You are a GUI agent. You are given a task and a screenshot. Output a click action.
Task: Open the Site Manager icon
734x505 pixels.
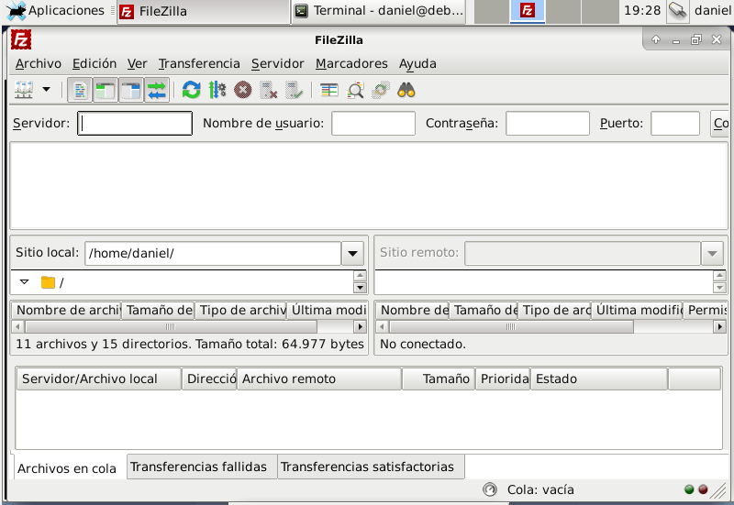tap(24, 90)
